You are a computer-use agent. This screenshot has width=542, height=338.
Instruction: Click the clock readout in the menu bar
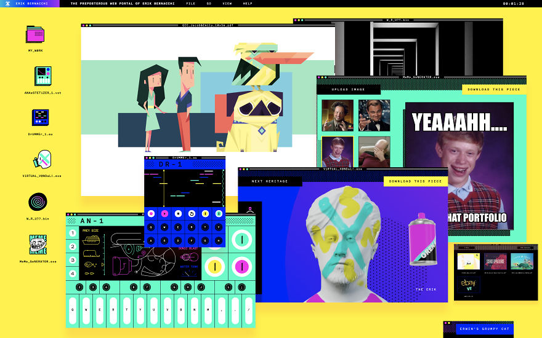click(x=513, y=4)
